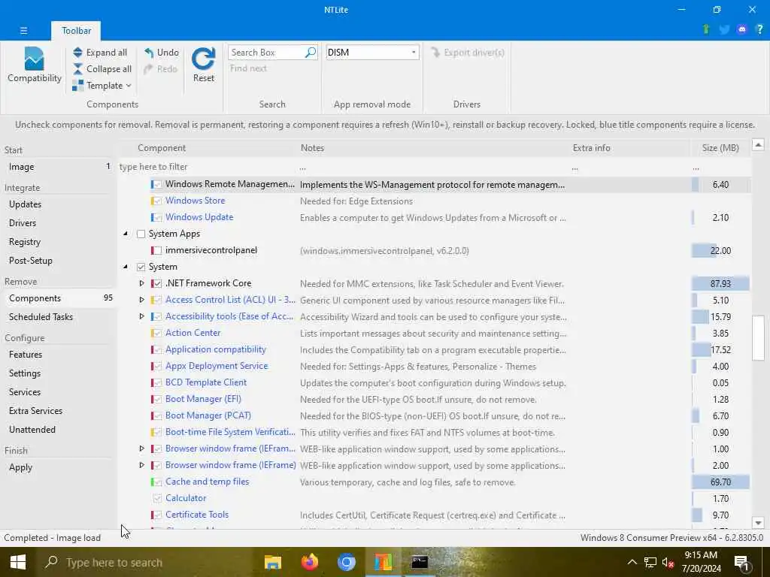Click the vertical scrollbar thumb

click(758, 337)
